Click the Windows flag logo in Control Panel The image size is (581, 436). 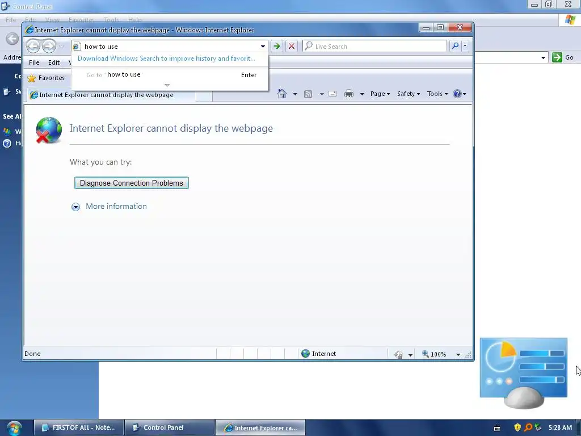(570, 20)
